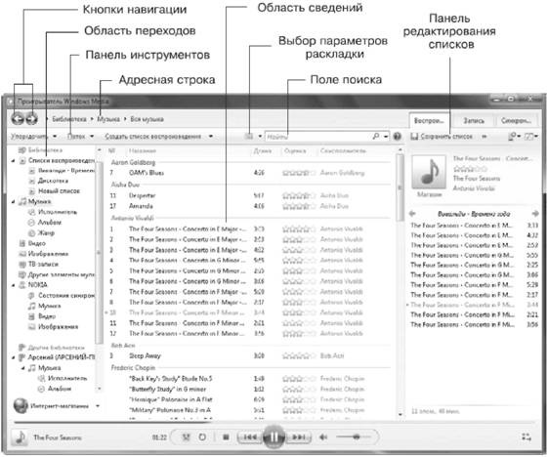Select the Новый список playlist
This screenshot has height=457, width=548.
pos(59,191)
